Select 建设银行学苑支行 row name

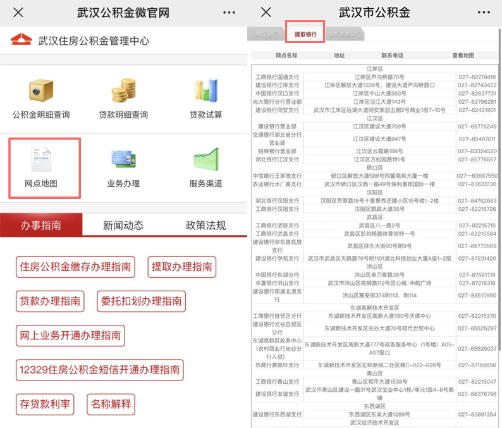coord(278,258)
